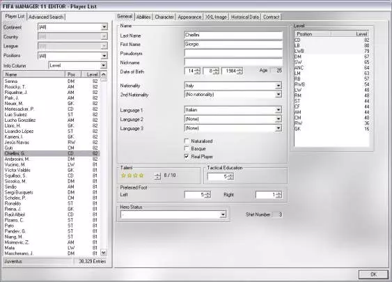This screenshot has height=282, width=392.
Task: Go to the XXL-Image tab
Action: (216, 17)
